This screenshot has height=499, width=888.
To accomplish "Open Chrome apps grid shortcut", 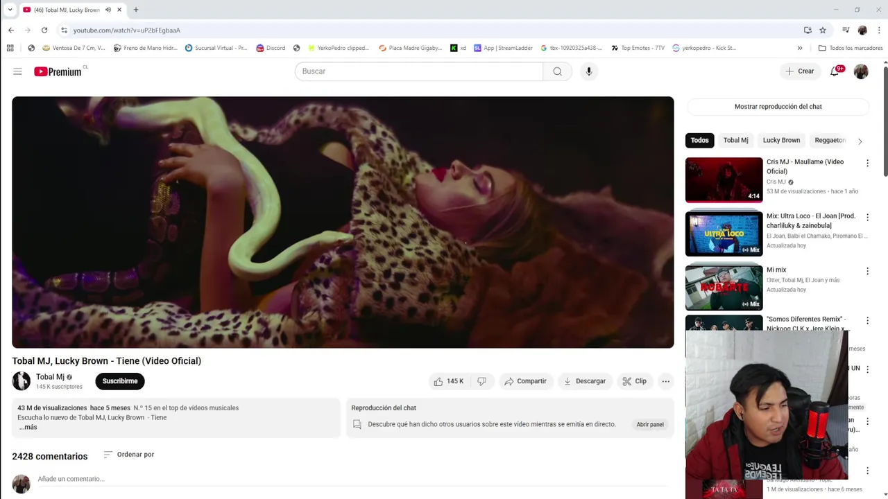I will click(x=10, y=48).
